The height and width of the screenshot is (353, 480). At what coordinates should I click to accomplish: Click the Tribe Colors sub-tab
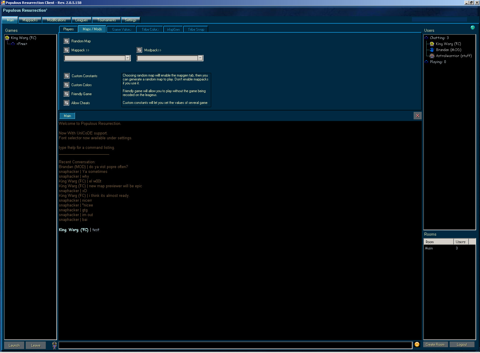150,29
